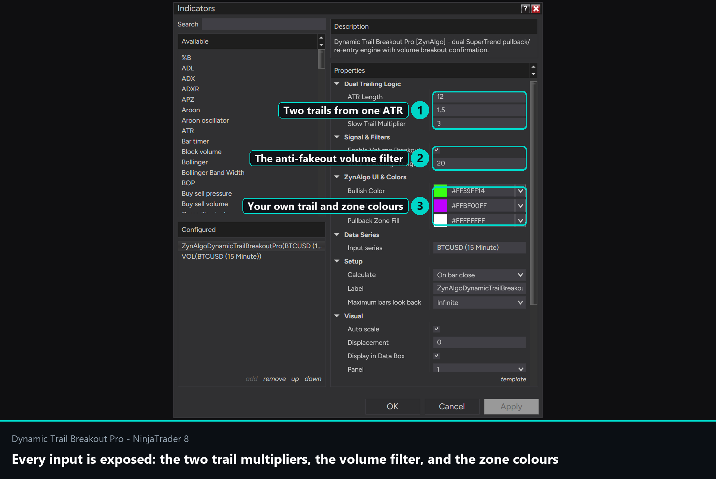Click the Slow Trail Multiplier value field
716x479 pixels.
(480, 123)
